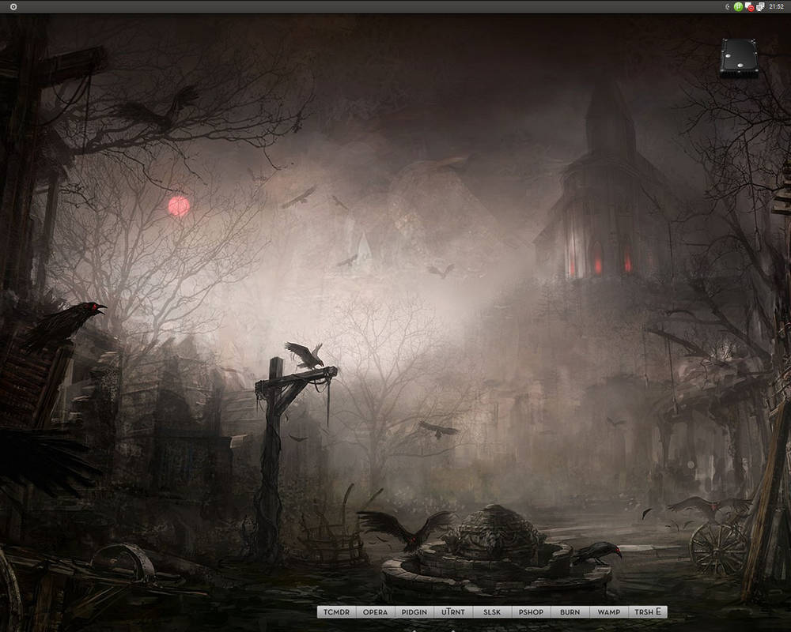The image size is (791, 632).
Task: Launch TCMDR from the dock
Action: coord(336,611)
